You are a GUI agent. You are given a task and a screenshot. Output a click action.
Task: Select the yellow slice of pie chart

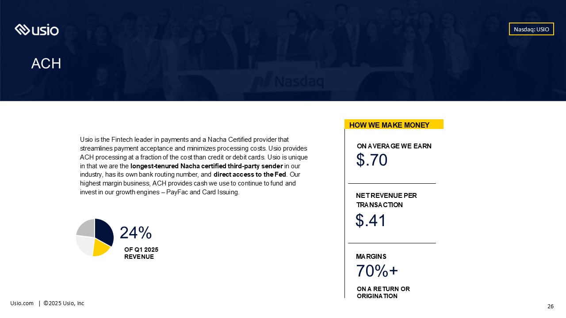(x=100, y=248)
